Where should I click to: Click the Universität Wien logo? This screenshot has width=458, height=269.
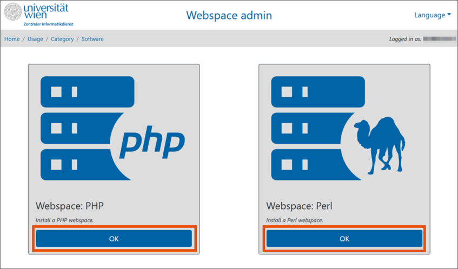tap(38, 14)
